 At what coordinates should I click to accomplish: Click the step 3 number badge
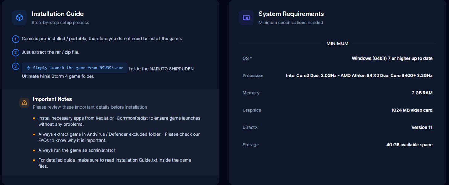[16, 66]
